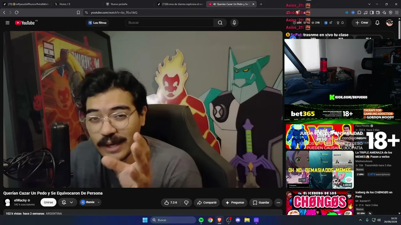Open the more actions ellipsis under the video
Viewport: 401px width, 225px height.
pyautogui.click(x=278, y=202)
